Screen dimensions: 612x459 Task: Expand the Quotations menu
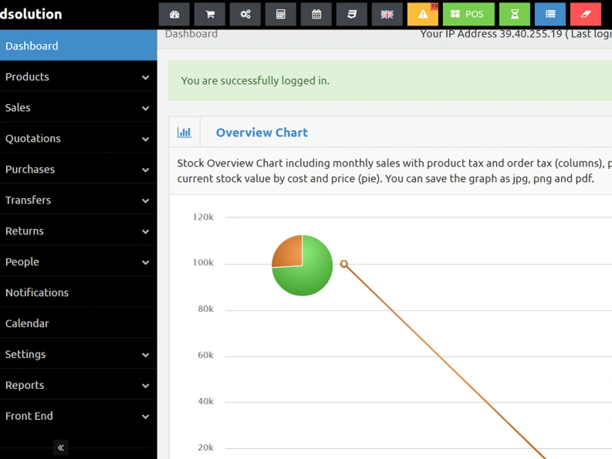(x=78, y=138)
